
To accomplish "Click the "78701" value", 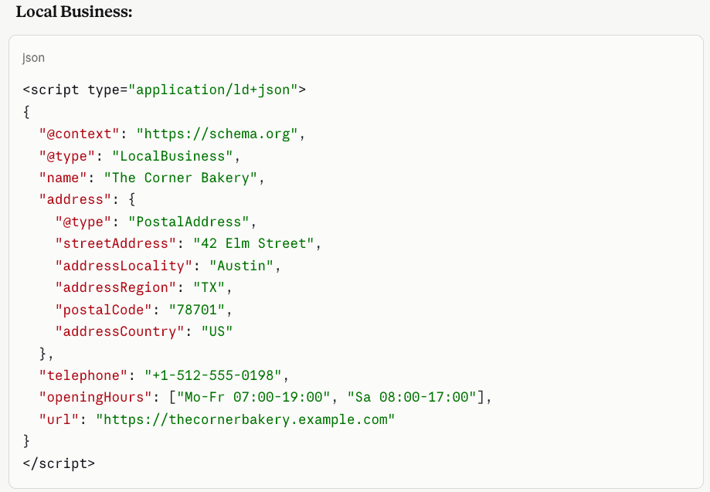I will click(x=197, y=310).
